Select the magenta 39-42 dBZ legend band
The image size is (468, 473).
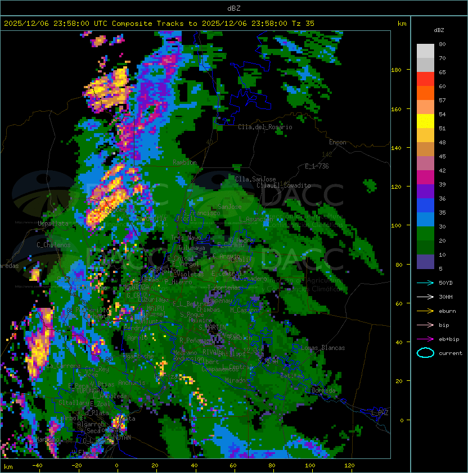425,178
